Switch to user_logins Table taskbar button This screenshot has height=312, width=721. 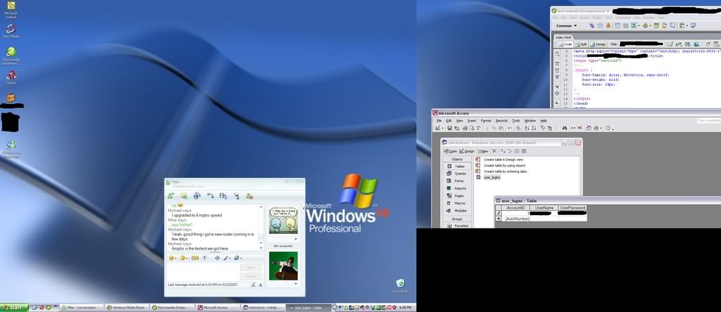(308, 307)
